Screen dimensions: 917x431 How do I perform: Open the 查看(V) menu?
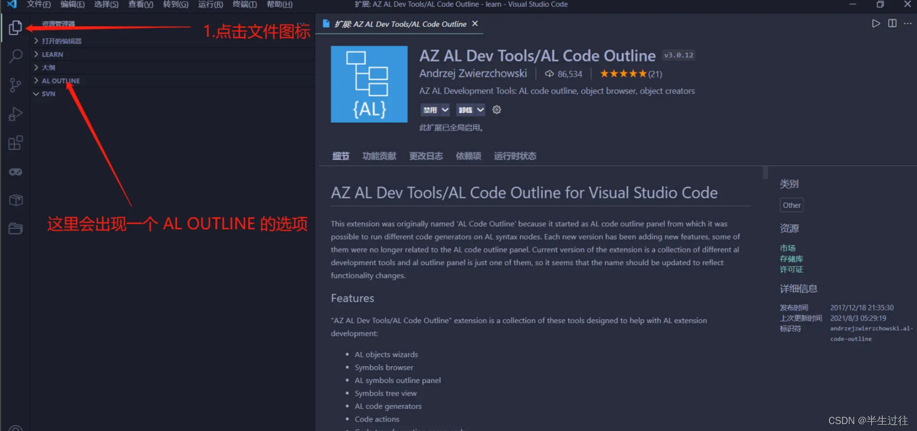[141, 4]
